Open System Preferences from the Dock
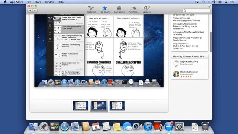 179,126
